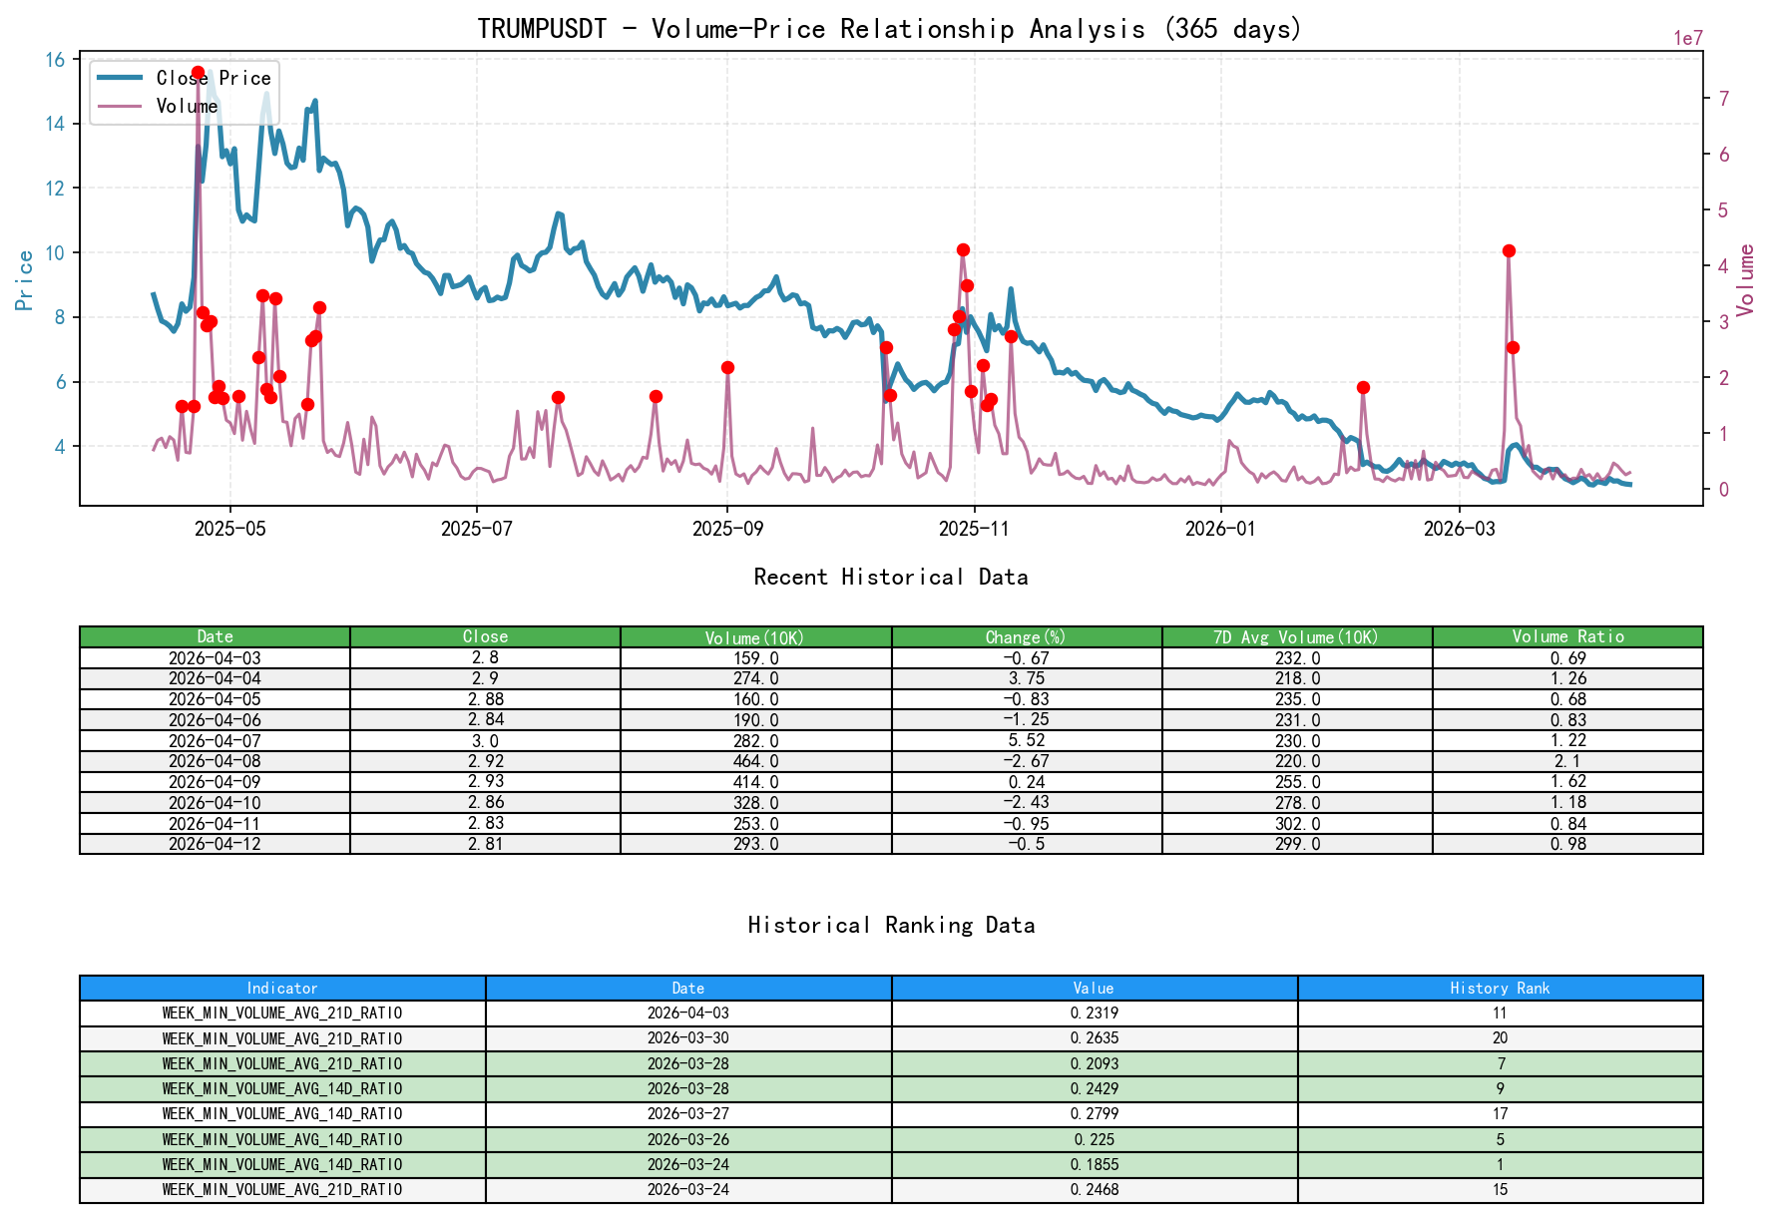Click the 2.1 volume ratio cell
This screenshot has width=1772, height=1218.
[x=1567, y=761]
